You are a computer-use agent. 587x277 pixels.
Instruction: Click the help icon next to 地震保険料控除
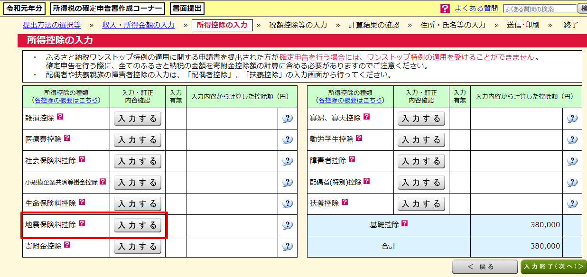point(82,223)
